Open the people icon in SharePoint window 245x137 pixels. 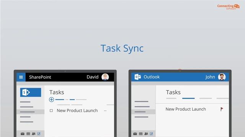[x=34, y=134]
